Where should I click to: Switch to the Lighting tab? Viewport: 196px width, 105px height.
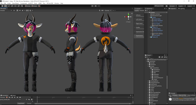[x=182, y=8]
